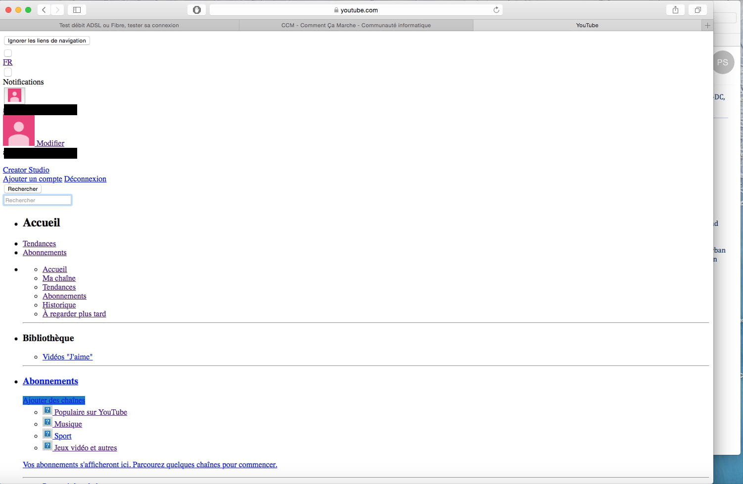Screen dimensions: 743x484
Task: Click the bold Abonnements heading link
Action: (x=50, y=381)
